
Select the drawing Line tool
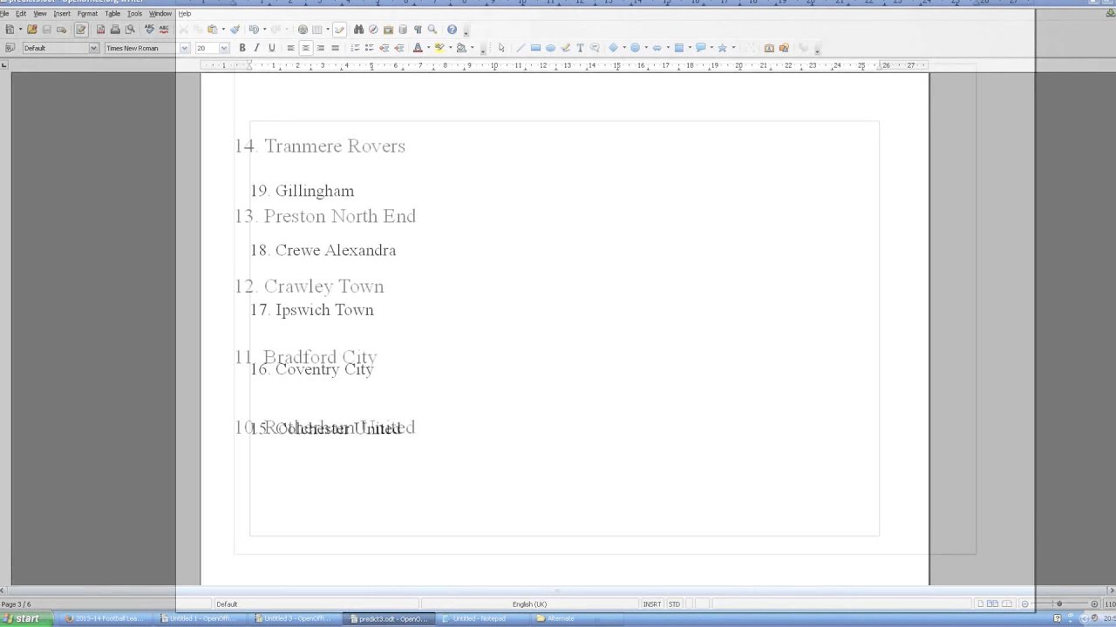point(521,48)
